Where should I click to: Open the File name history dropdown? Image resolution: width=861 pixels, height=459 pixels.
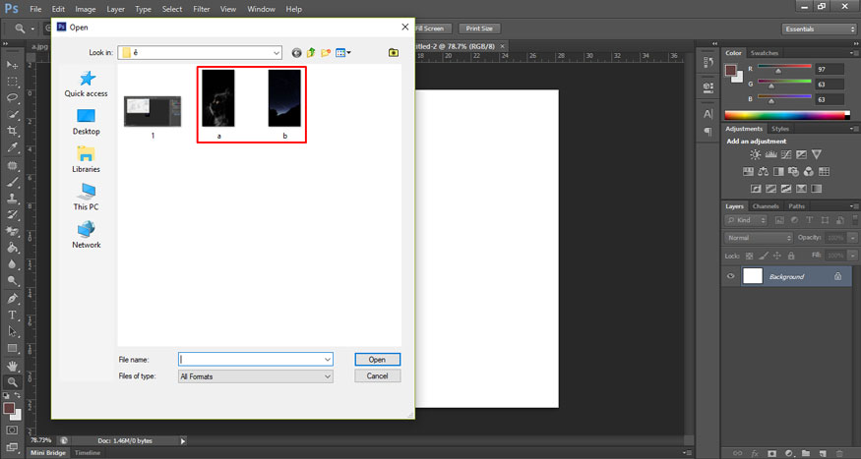pos(328,360)
